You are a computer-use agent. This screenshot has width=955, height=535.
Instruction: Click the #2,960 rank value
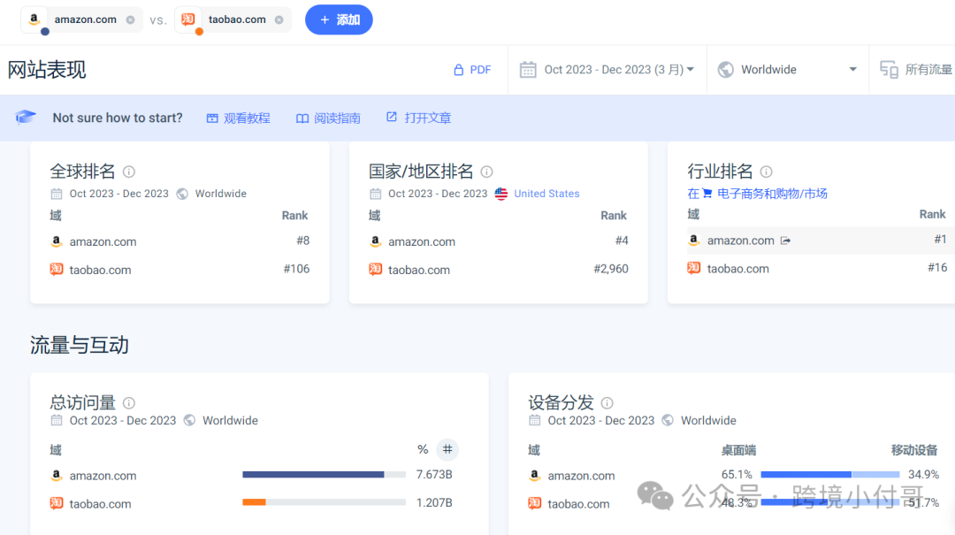pos(611,269)
